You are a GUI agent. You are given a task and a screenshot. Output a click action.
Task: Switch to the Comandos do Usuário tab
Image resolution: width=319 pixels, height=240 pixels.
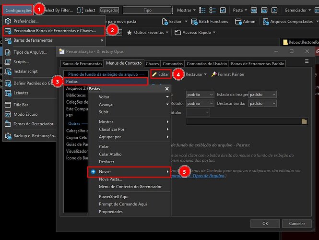[207, 64]
